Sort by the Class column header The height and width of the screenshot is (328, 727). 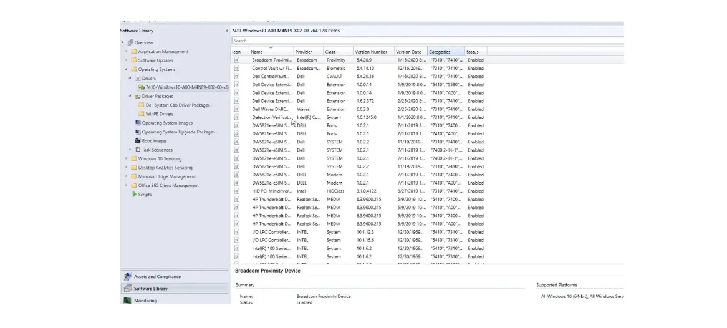337,52
